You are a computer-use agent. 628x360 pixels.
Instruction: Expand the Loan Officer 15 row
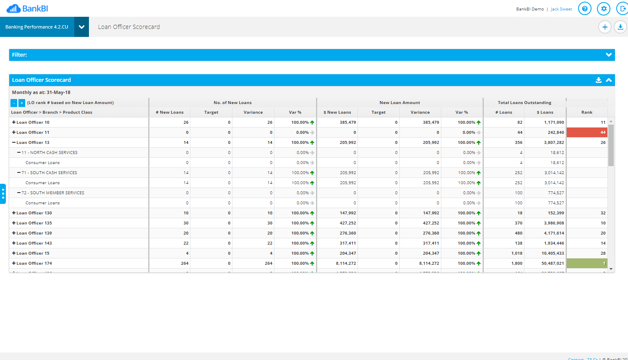tap(14, 253)
